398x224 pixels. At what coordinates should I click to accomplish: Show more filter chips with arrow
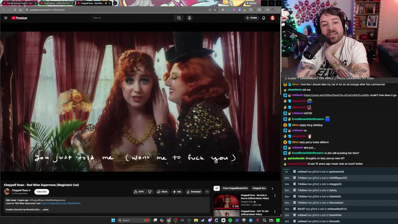(x=272, y=188)
